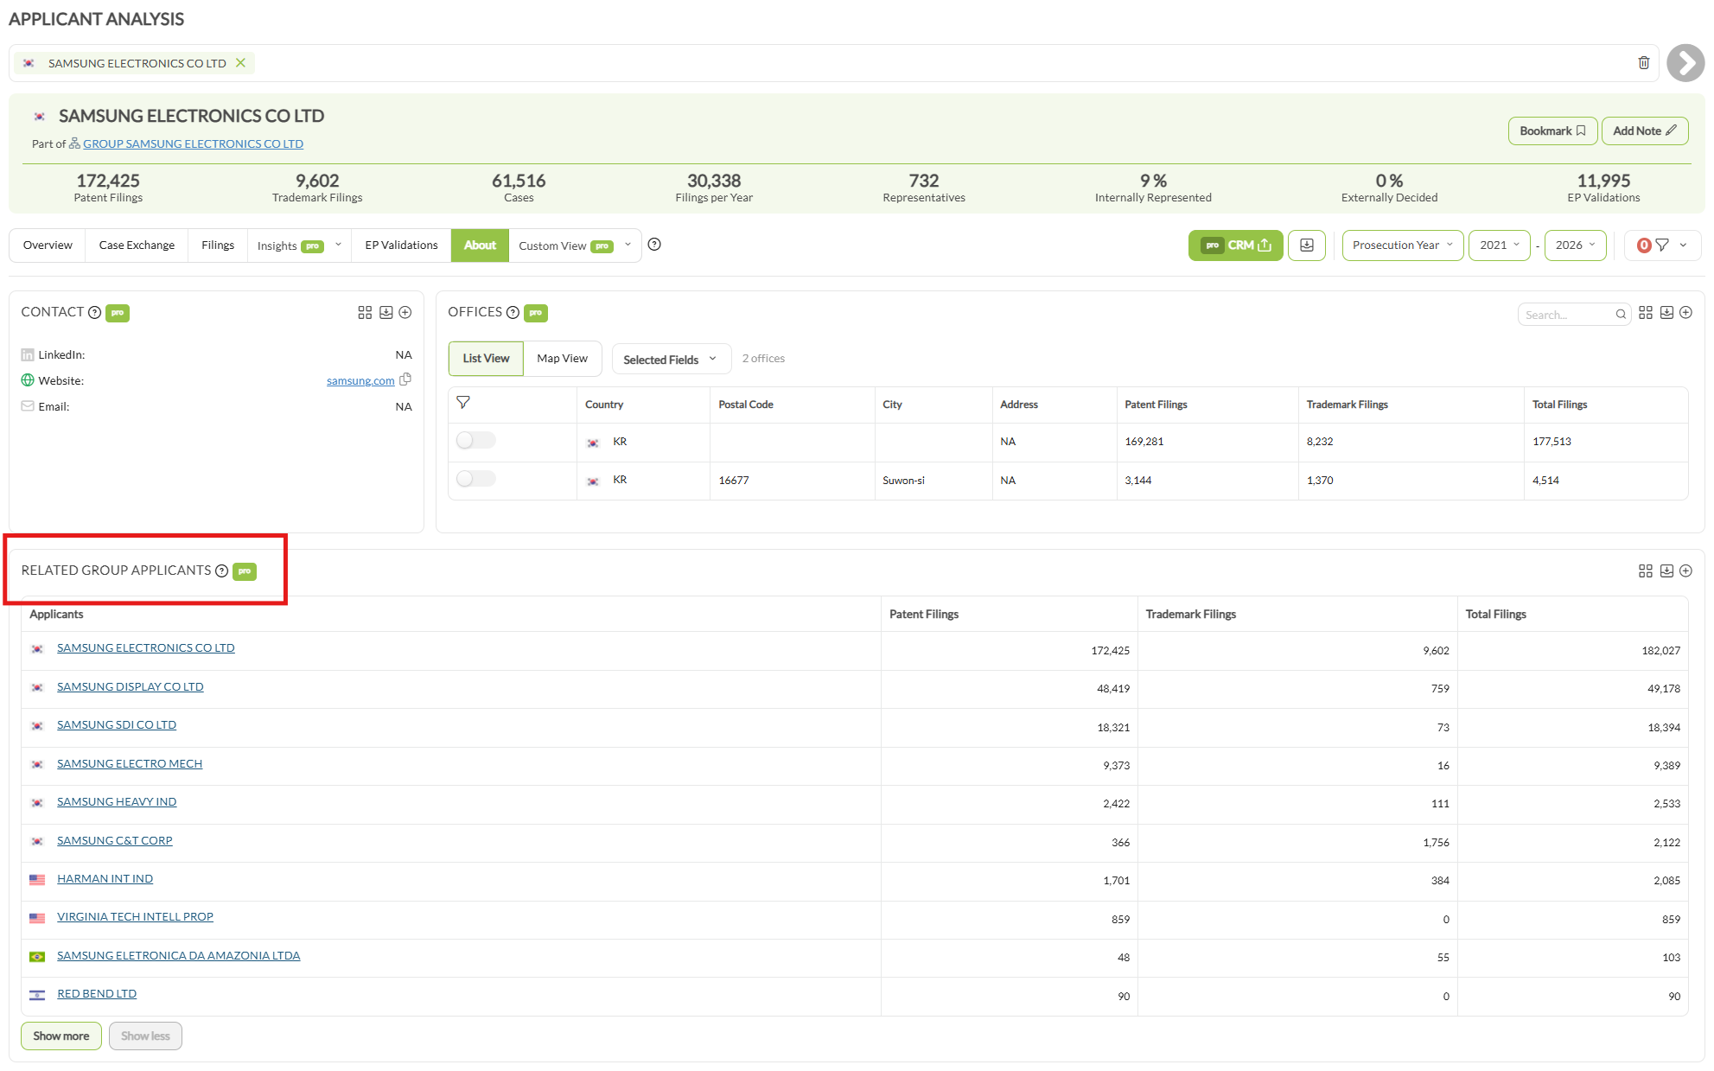Click Related Group Applicants grid icon
Image resolution: width=1714 pixels, height=1071 pixels.
1645,571
